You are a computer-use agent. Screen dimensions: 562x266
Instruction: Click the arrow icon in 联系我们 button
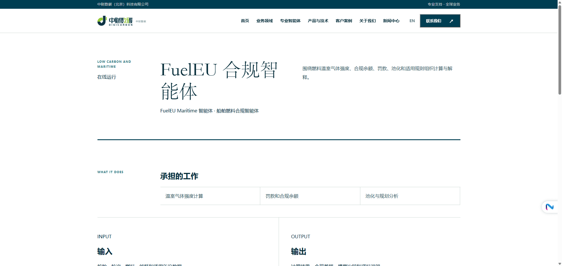point(451,21)
